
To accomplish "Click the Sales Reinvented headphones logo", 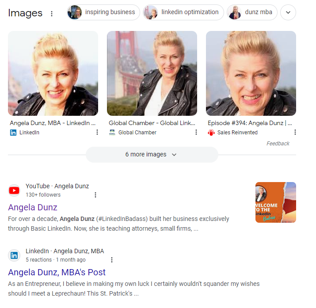I will pyautogui.click(x=211, y=133).
